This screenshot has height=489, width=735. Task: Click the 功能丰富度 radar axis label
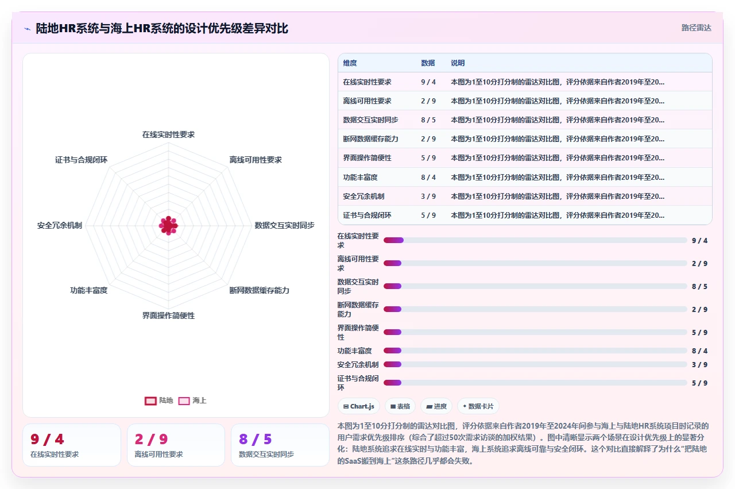point(89,290)
